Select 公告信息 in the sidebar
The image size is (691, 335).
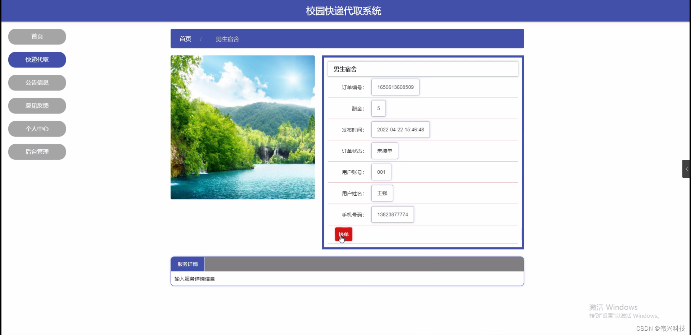(x=37, y=83)
